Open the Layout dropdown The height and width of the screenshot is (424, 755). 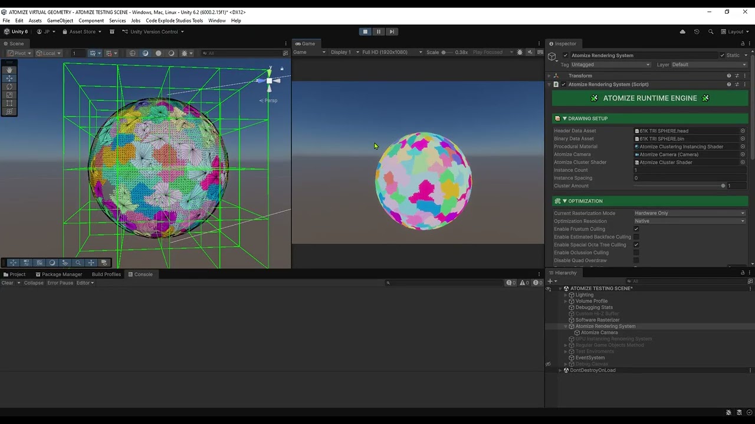pos(736,32)
